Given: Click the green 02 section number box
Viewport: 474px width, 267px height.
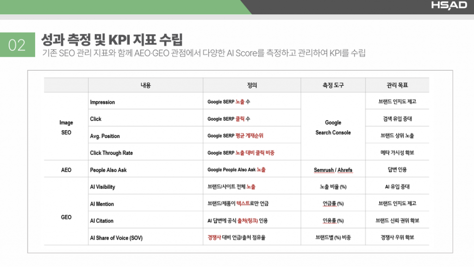Looking at the screenshot, I should point(18,45).
